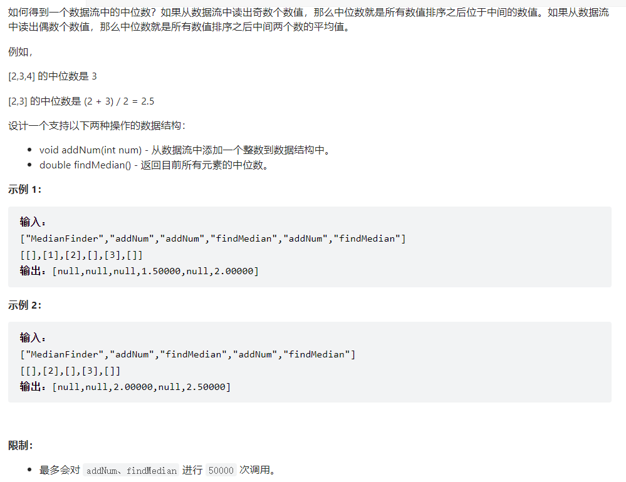Click the '[[],[1],[2],[],[3],[]]' arguments line
Image resolution: width=626 pixels, height=482 pixels.
pyautogui.click(x=81, y=255)
